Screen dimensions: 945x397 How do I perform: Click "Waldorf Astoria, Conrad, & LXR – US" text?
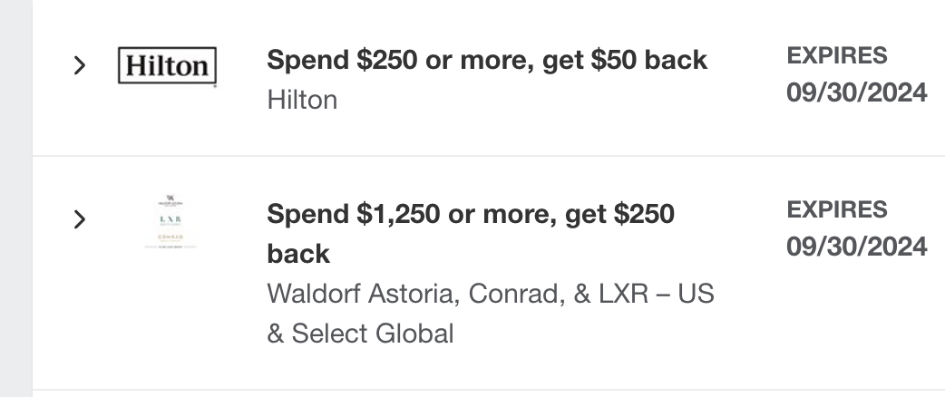click(x=490, y=295)
